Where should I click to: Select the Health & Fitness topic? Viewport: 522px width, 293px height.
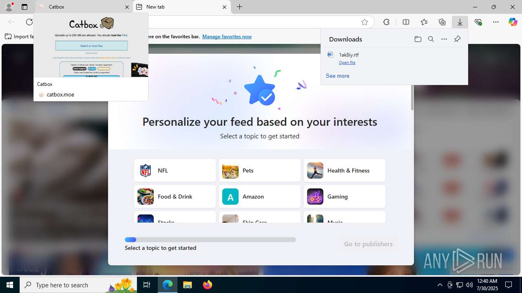345,171
